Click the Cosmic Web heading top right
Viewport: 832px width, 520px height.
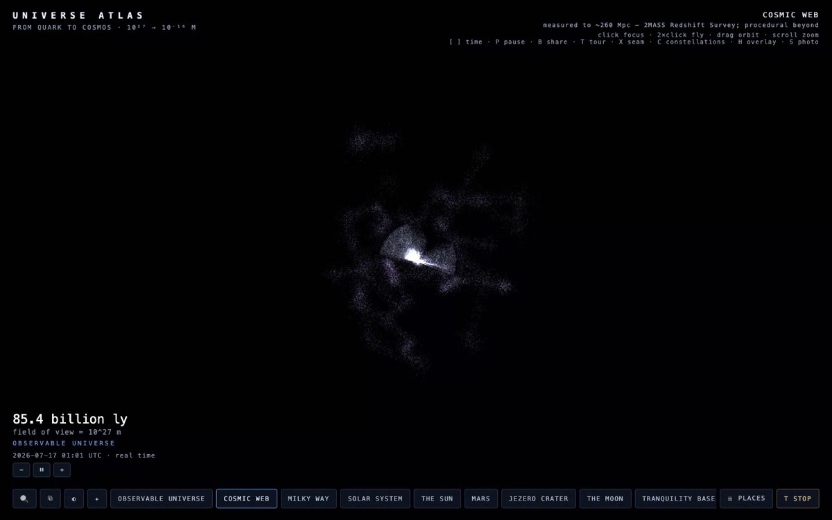click(790, 15)
